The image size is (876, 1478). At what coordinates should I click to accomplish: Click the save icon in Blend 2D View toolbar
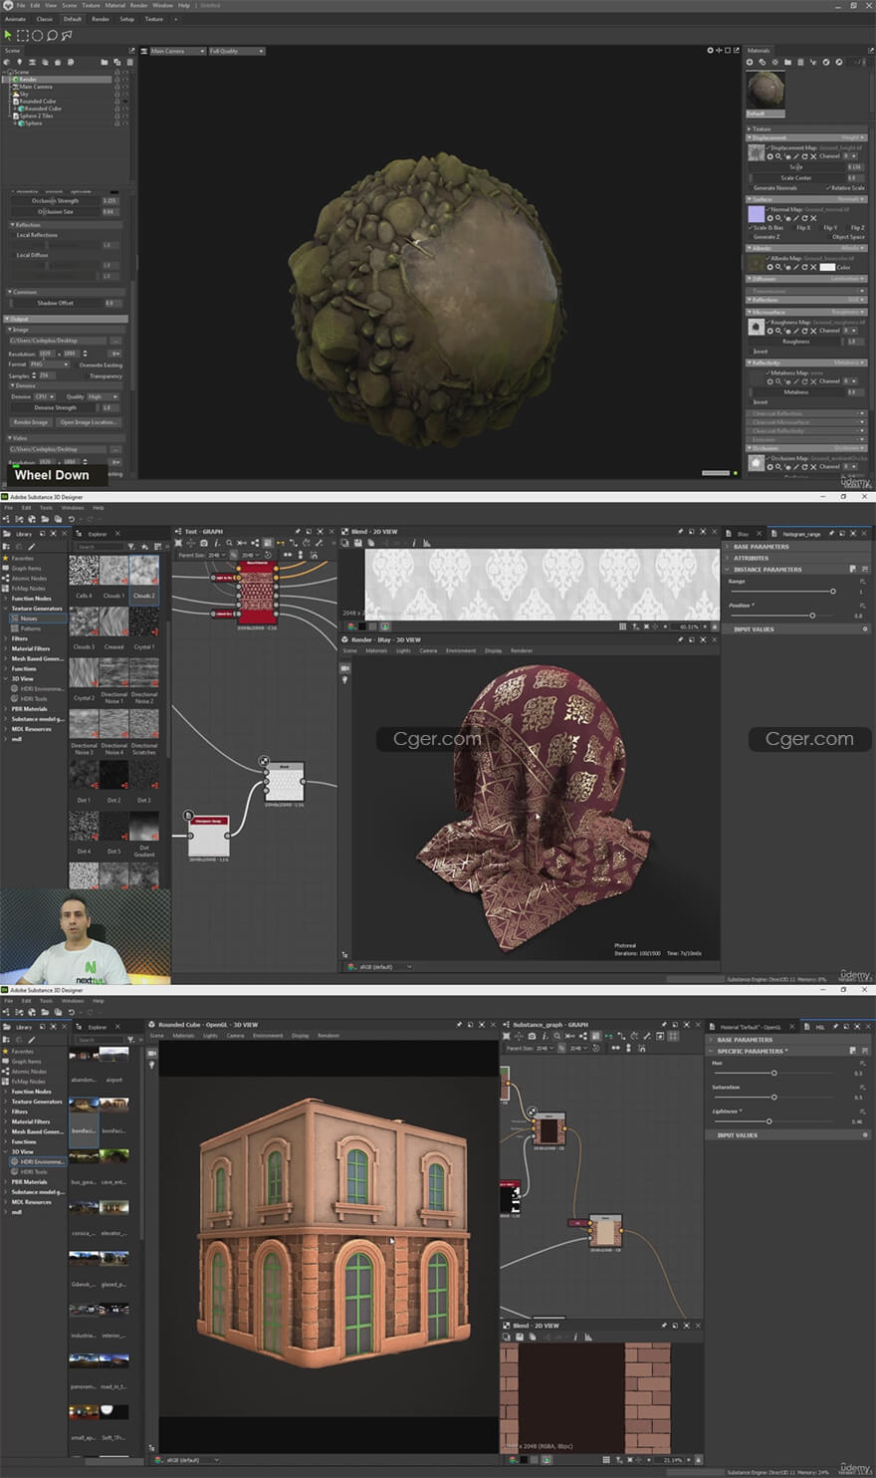coord(358,543)
